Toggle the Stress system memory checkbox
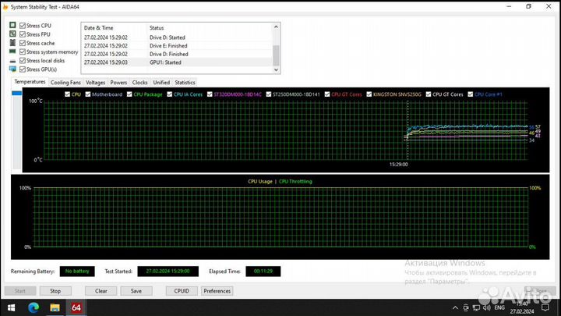 click(23, 51)
